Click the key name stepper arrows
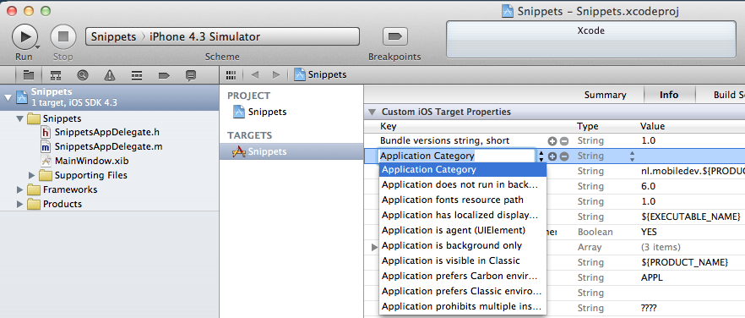This screenshot has height=318, width=745. (x=541, y=156)
